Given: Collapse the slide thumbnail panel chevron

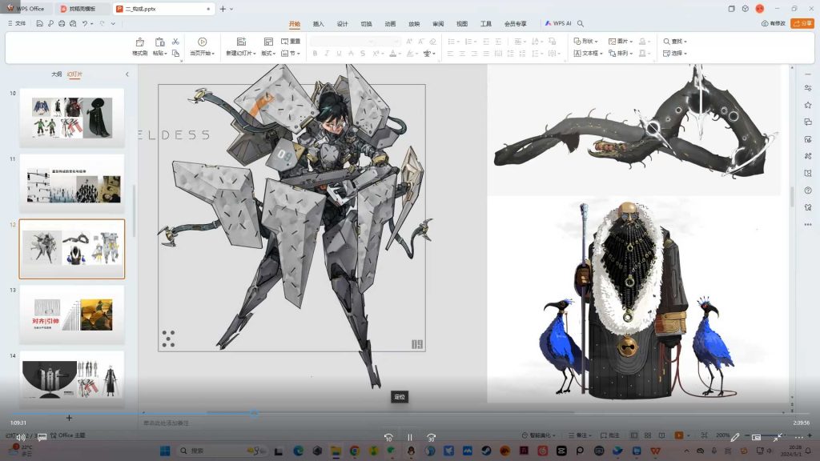Looking at the screenshot, I should click(127, 74).
